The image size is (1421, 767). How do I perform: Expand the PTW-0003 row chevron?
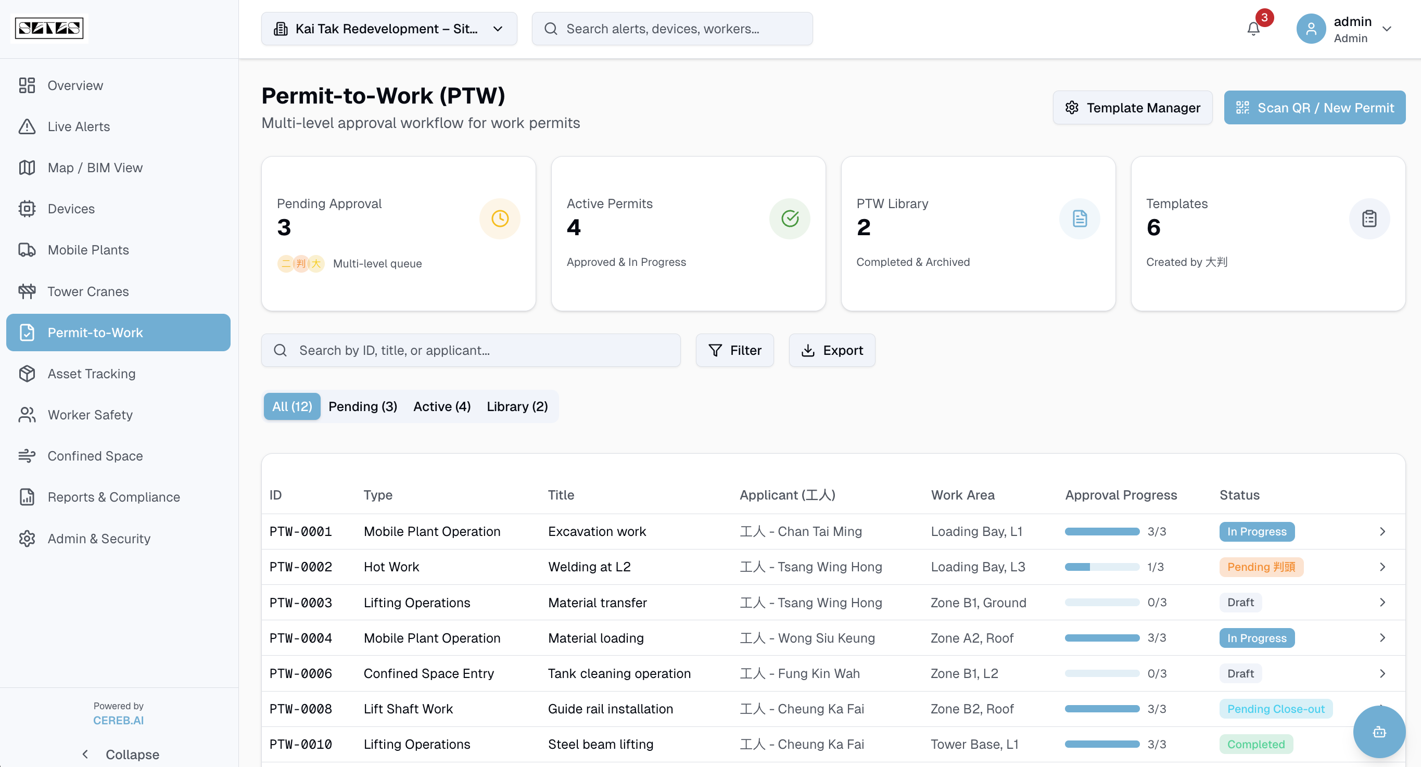click(1382, 602)
